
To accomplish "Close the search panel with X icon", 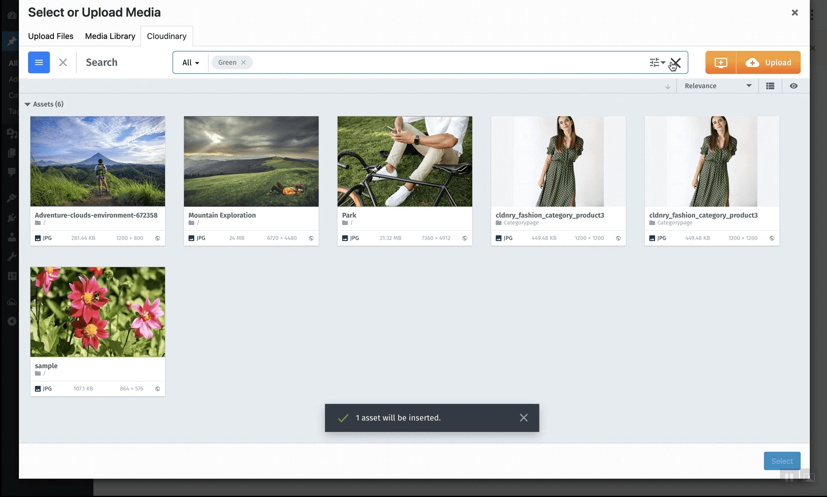I will pos(63,62).
